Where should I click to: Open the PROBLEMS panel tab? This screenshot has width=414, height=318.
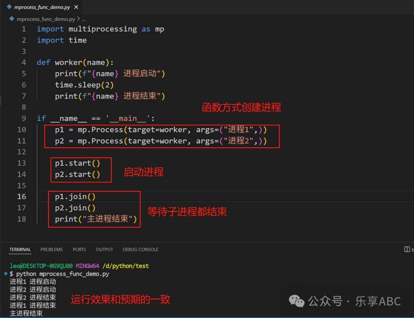(52, 249)
